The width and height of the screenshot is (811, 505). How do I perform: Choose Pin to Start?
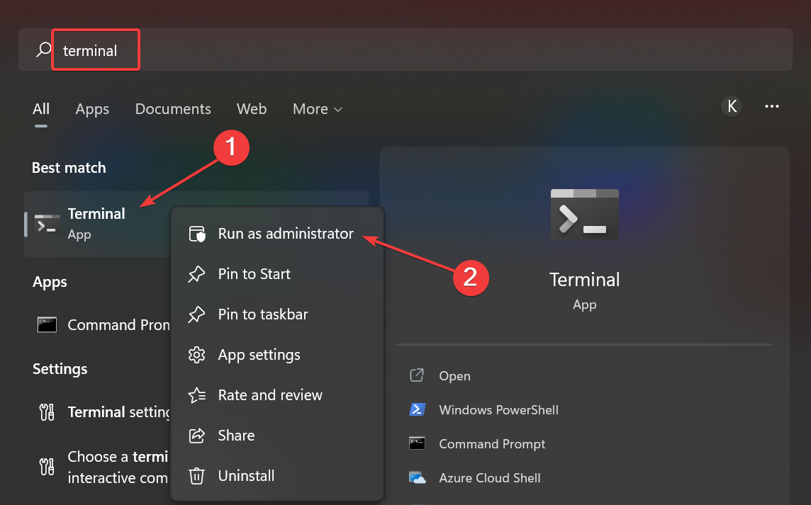click(x=277, y=274)
